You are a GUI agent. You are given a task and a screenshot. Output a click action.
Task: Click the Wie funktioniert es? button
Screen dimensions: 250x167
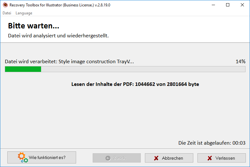tap(42, 157)
